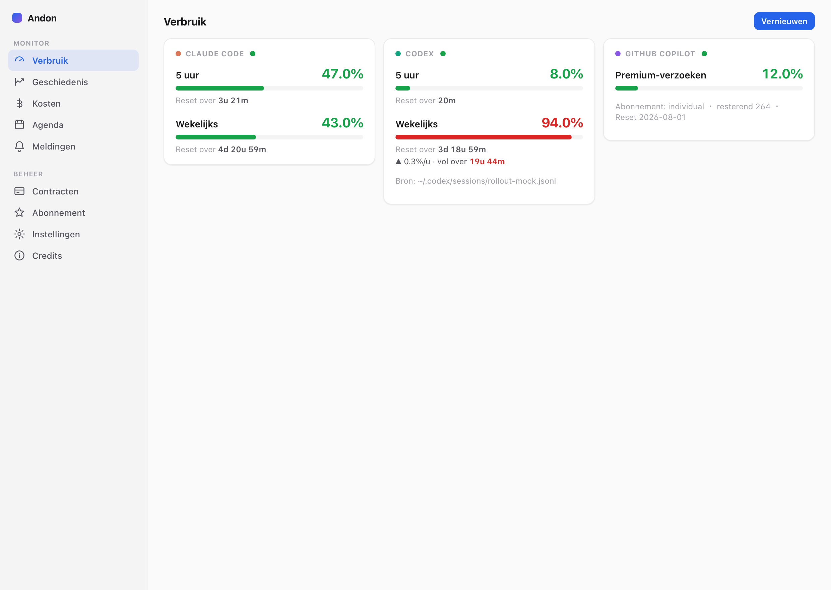Click the Verbruik gauge icon in sidebar

pyautogui.click(x=19, y=60)
